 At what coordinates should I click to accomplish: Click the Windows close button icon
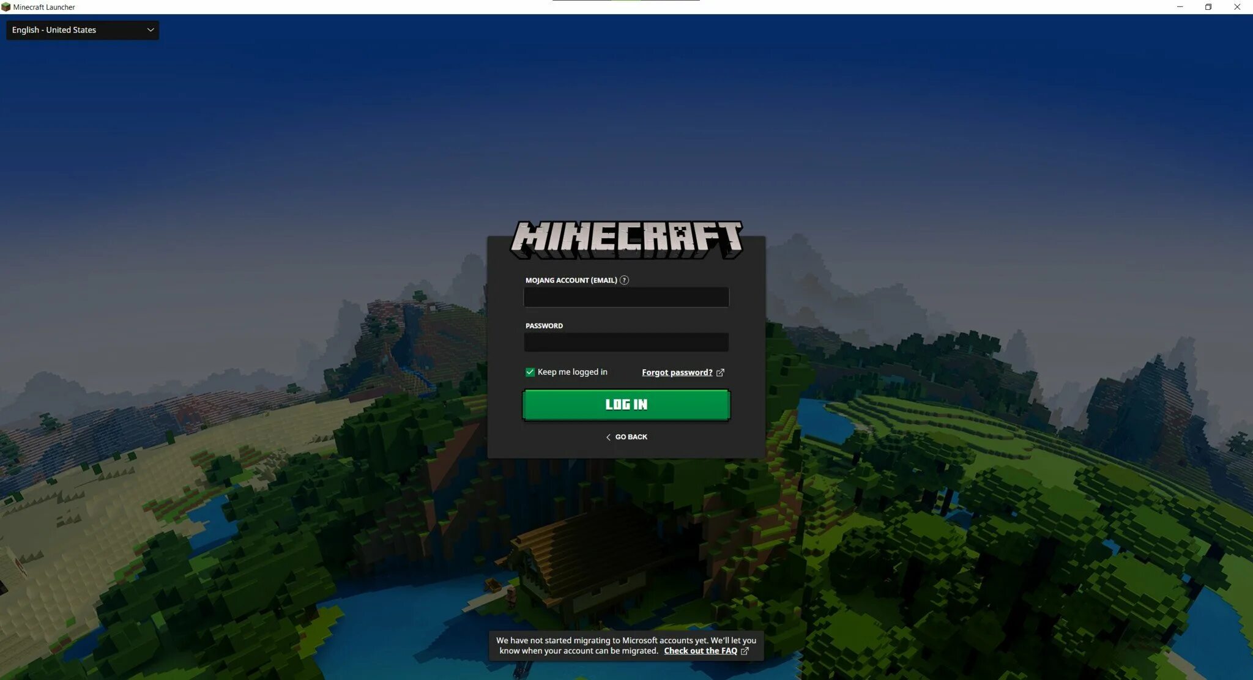(1238, 7)
